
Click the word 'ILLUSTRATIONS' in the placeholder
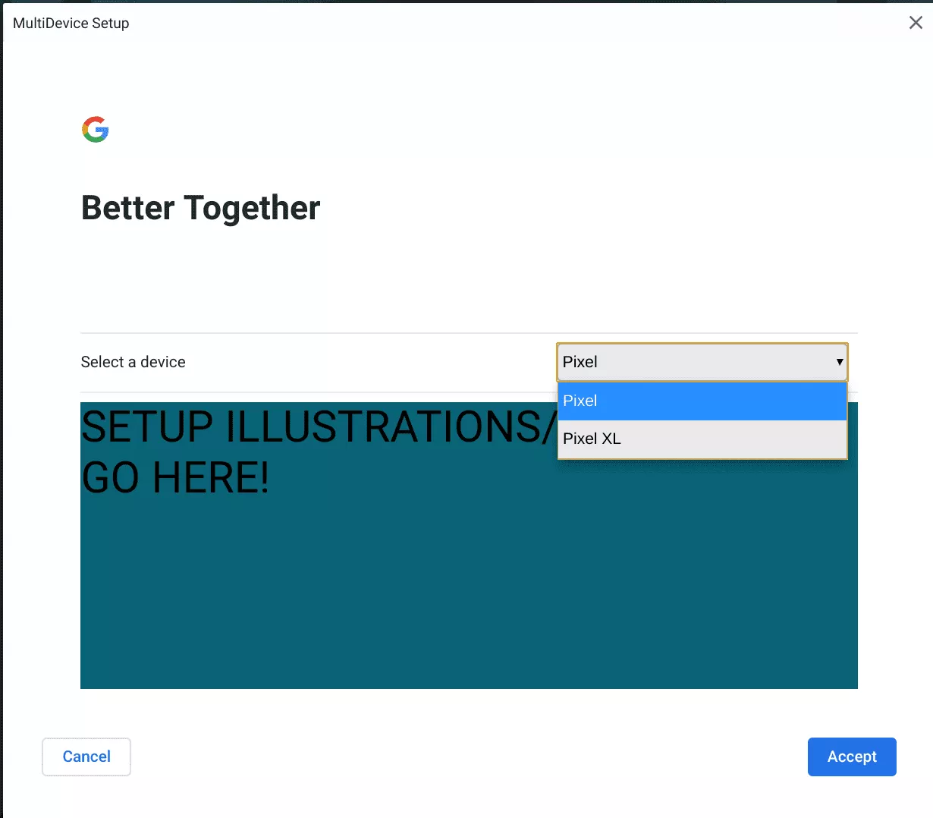click(x=391, y=426)
